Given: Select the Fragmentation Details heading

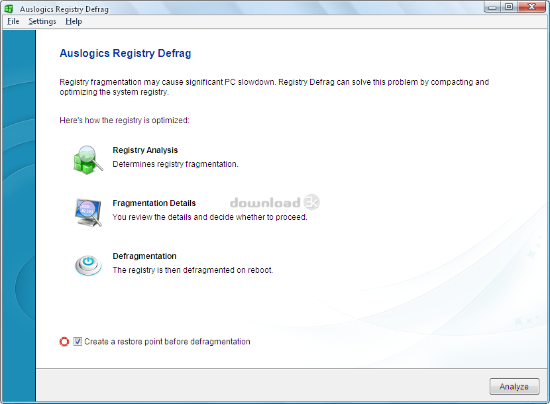Looking at the screenshot, I should [x=154, y=203].
